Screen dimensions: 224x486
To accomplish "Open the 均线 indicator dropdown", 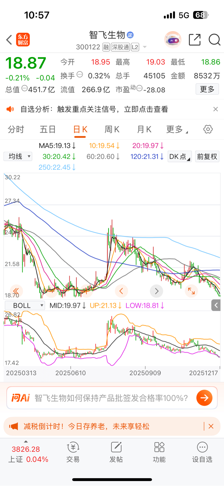I will click(18, 156).
